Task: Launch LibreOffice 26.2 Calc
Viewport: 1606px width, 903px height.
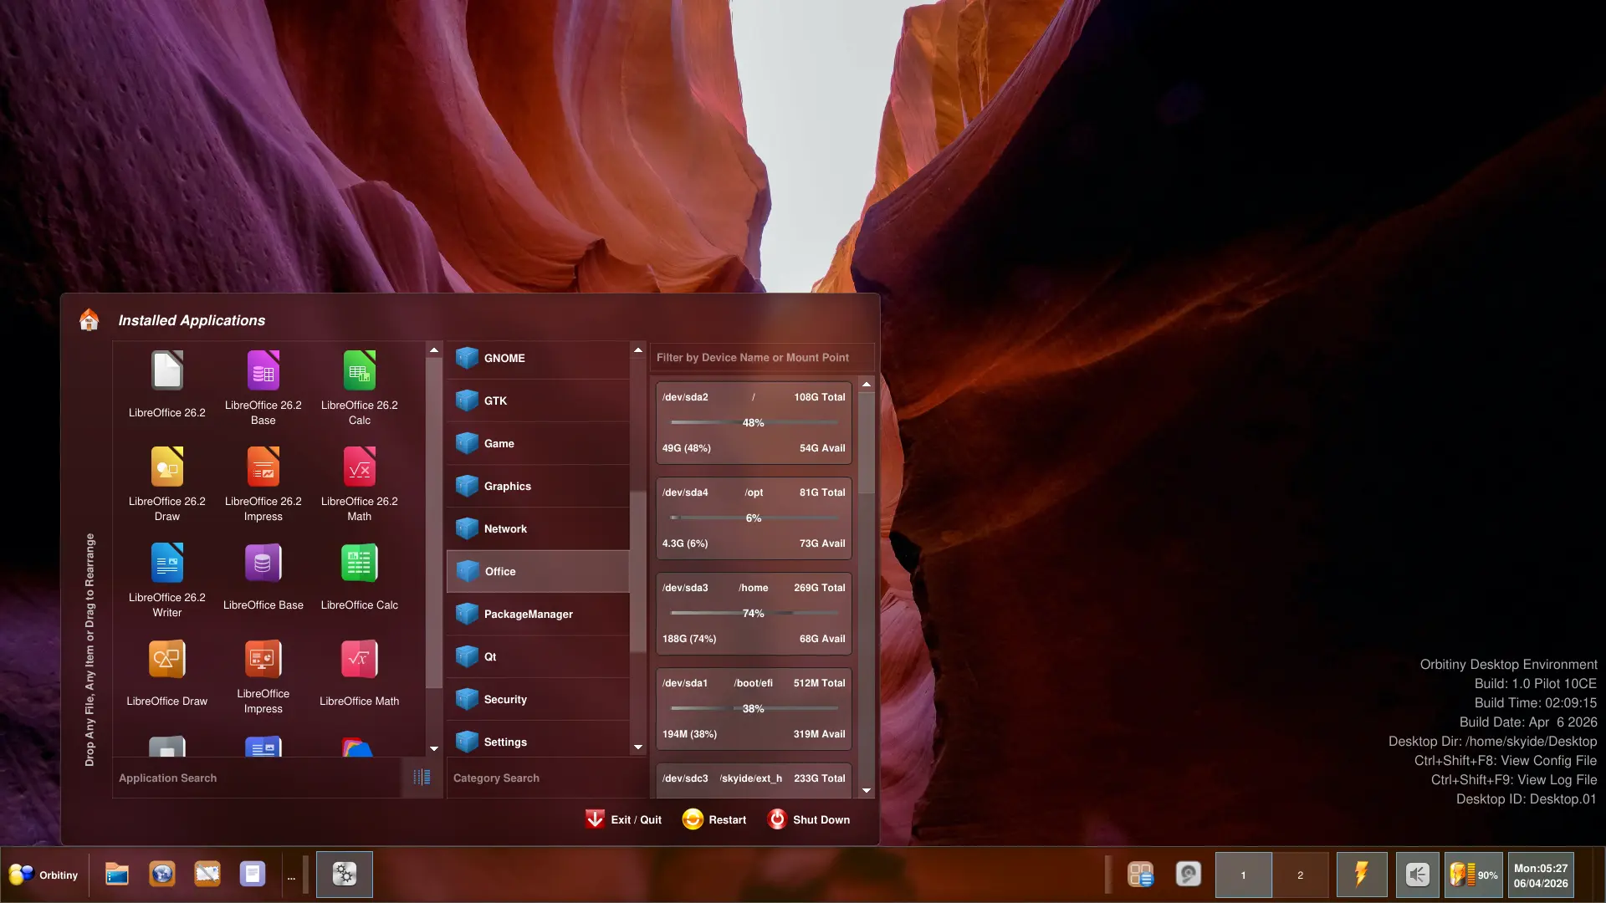Action: pos(359,372)
